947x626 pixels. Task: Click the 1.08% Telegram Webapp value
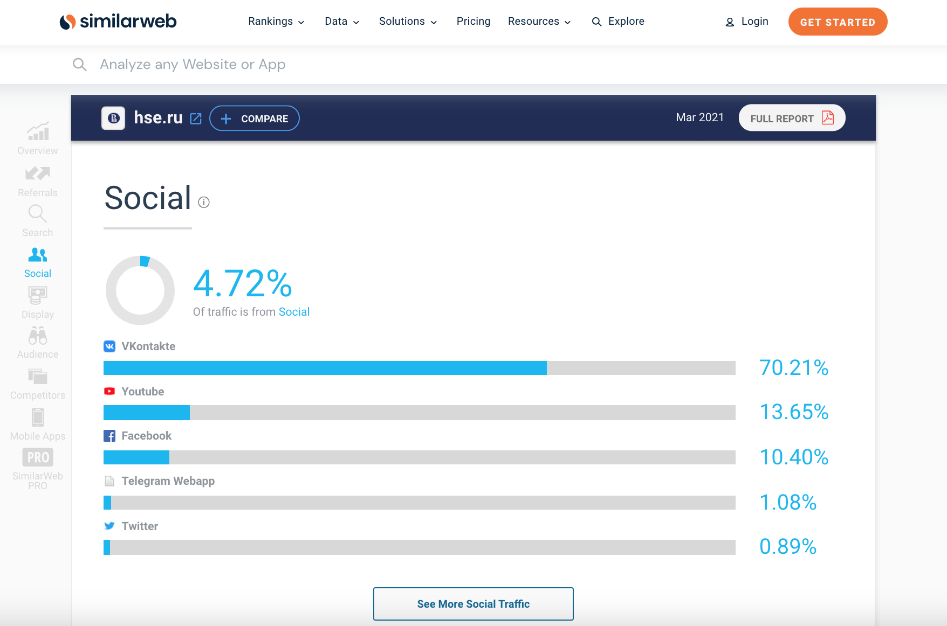(788, 503)
